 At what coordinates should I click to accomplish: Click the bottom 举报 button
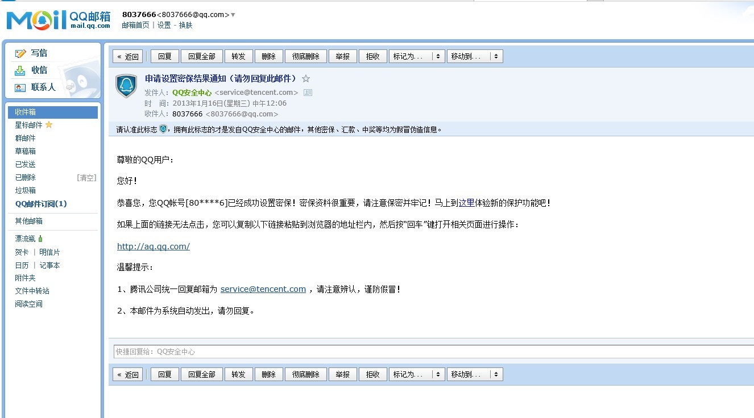(343, 374)
